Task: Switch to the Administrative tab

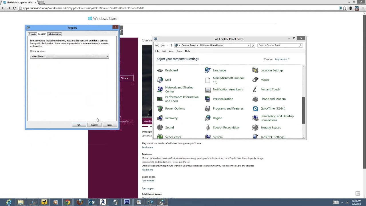Action: (54, 34)
